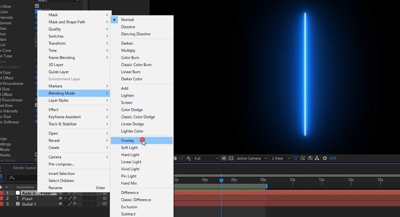Open Composition Flowchart icon

click(317, 158)
